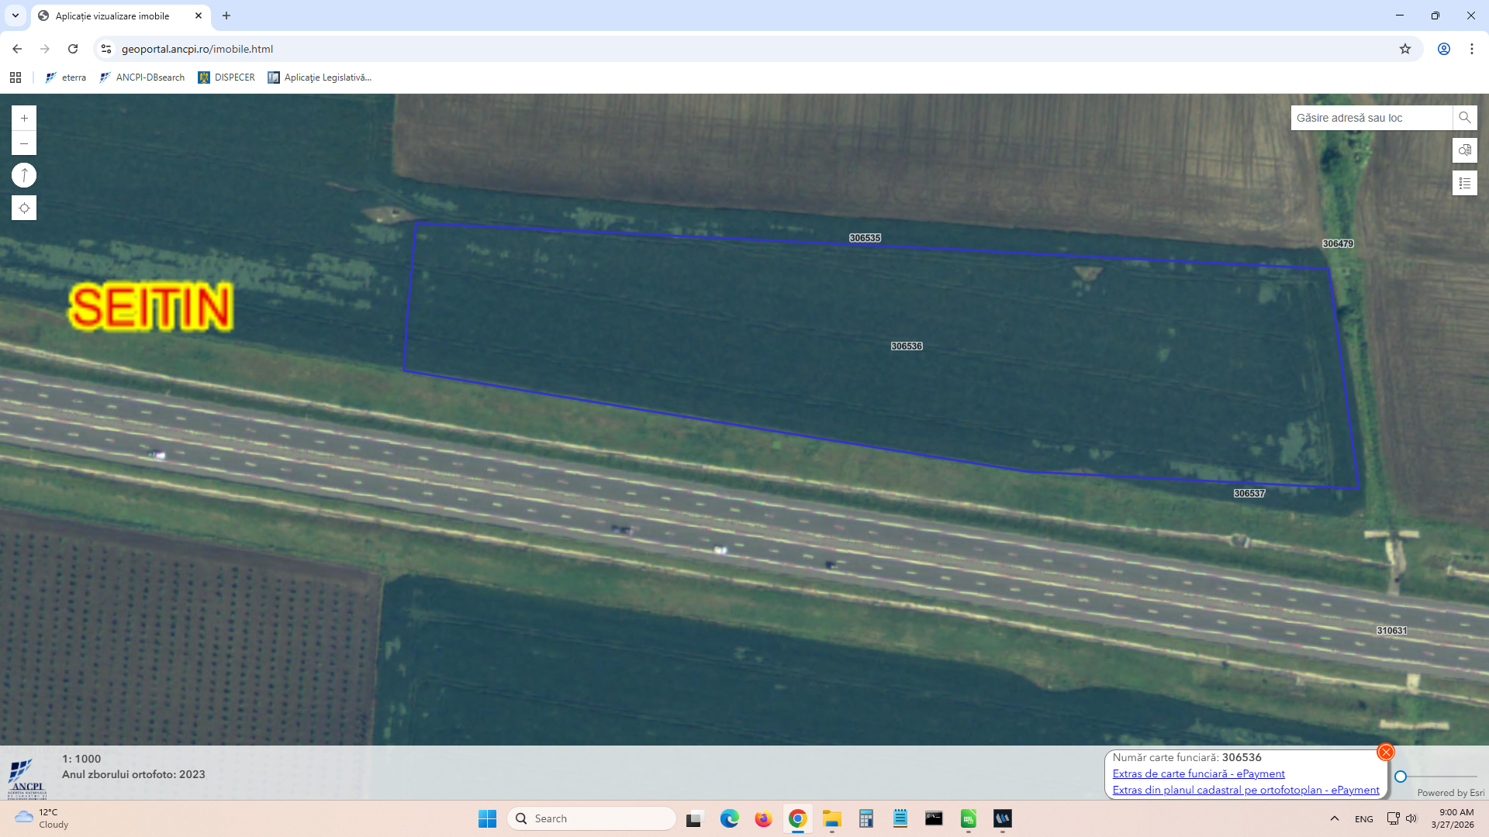Open the map legend list icon
This screenshot has width=1489, height=837.
point(1464,184)
